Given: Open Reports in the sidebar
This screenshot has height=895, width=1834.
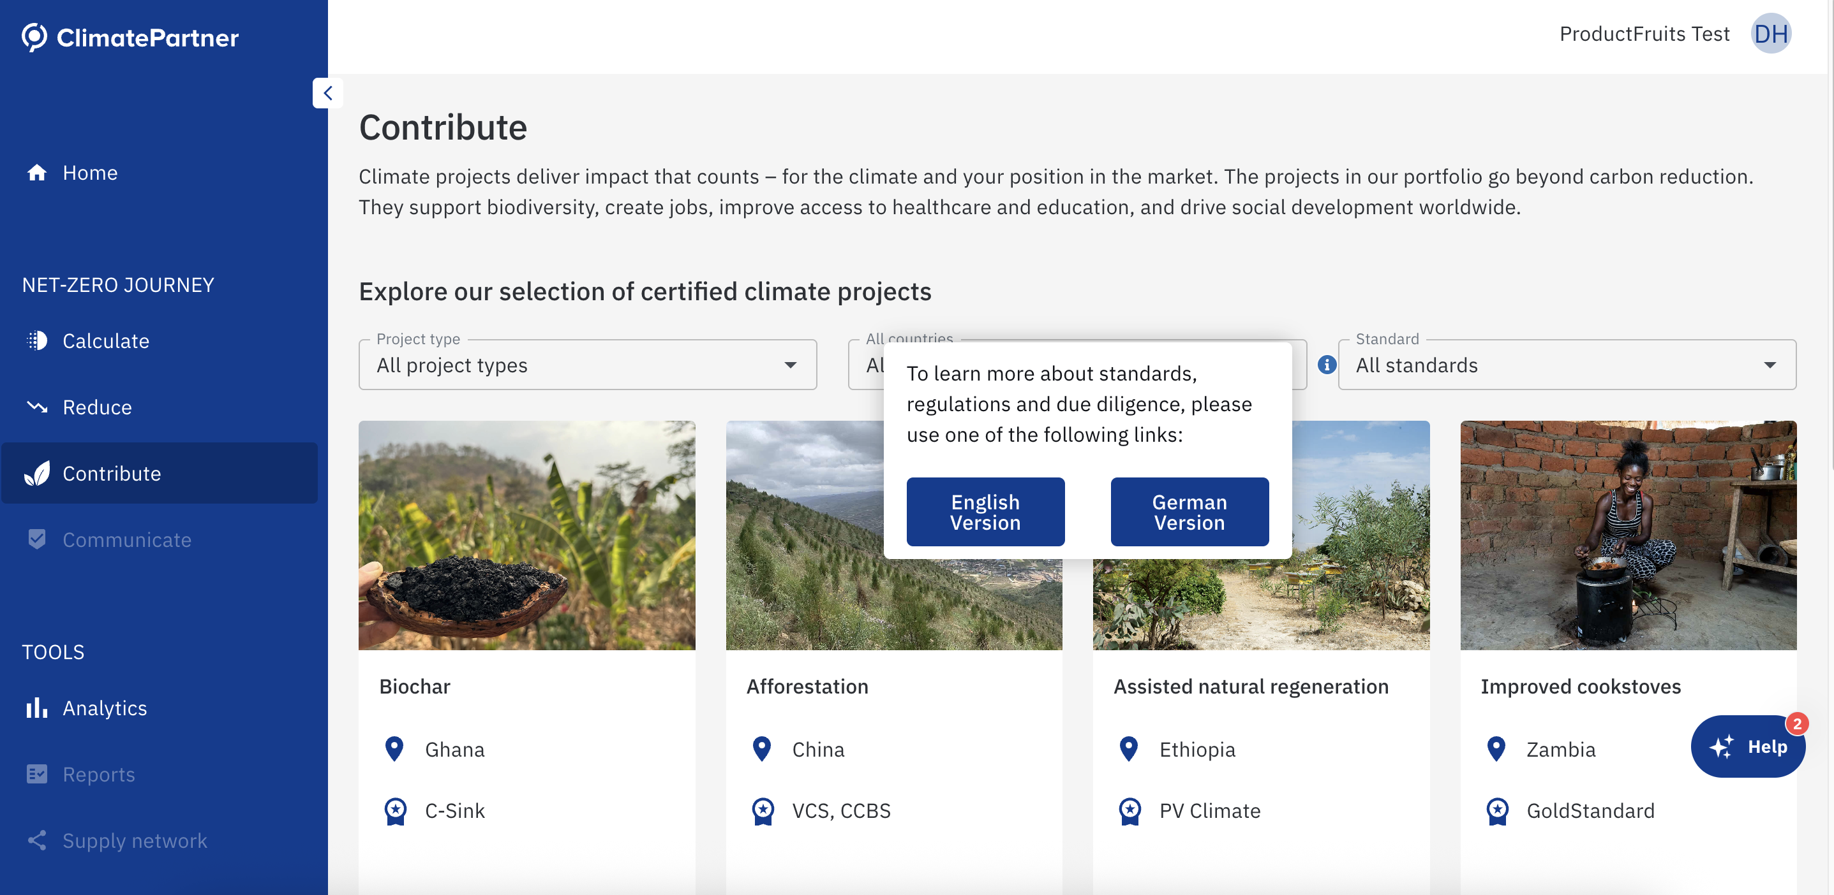Looking at the screenshot, I should pyautogui.click(x=98, y=774).
